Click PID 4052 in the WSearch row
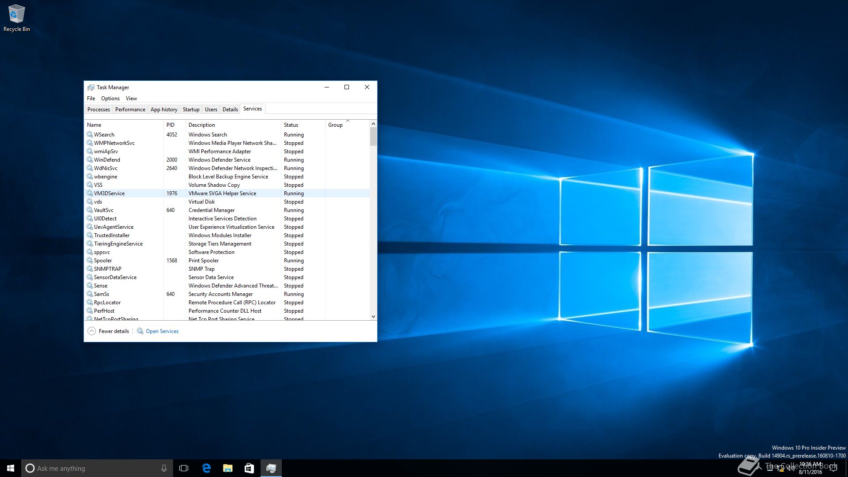Image resolution: width=848 pixels, height=477 pixels. click(x=172, y=135)
